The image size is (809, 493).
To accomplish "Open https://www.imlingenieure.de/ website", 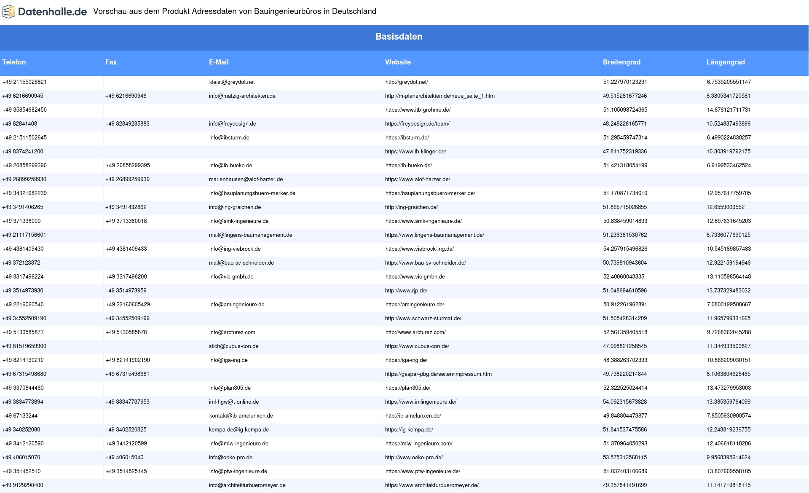I will point(421,402).
